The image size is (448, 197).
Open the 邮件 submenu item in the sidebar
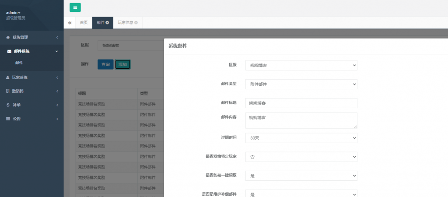[19, 63]
